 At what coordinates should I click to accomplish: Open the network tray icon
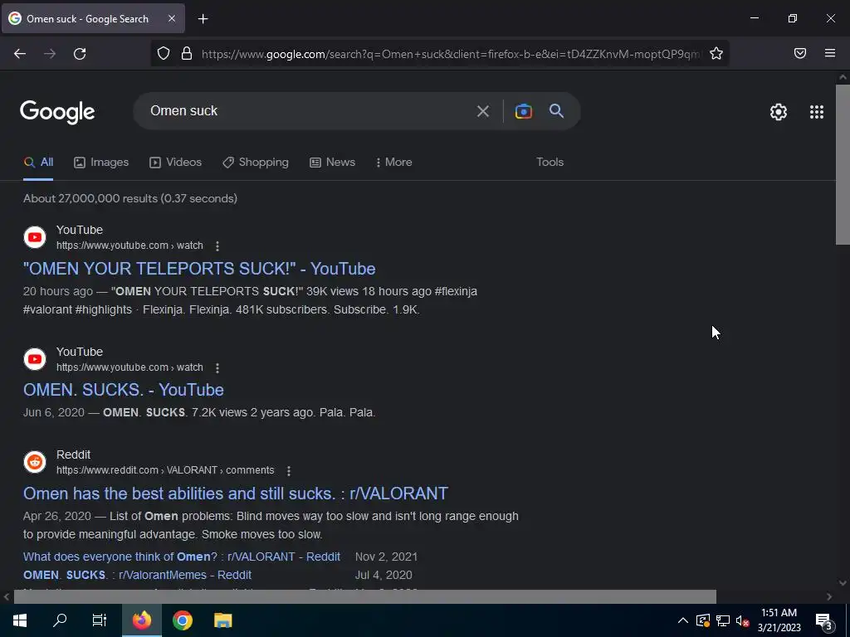point(723,620)
